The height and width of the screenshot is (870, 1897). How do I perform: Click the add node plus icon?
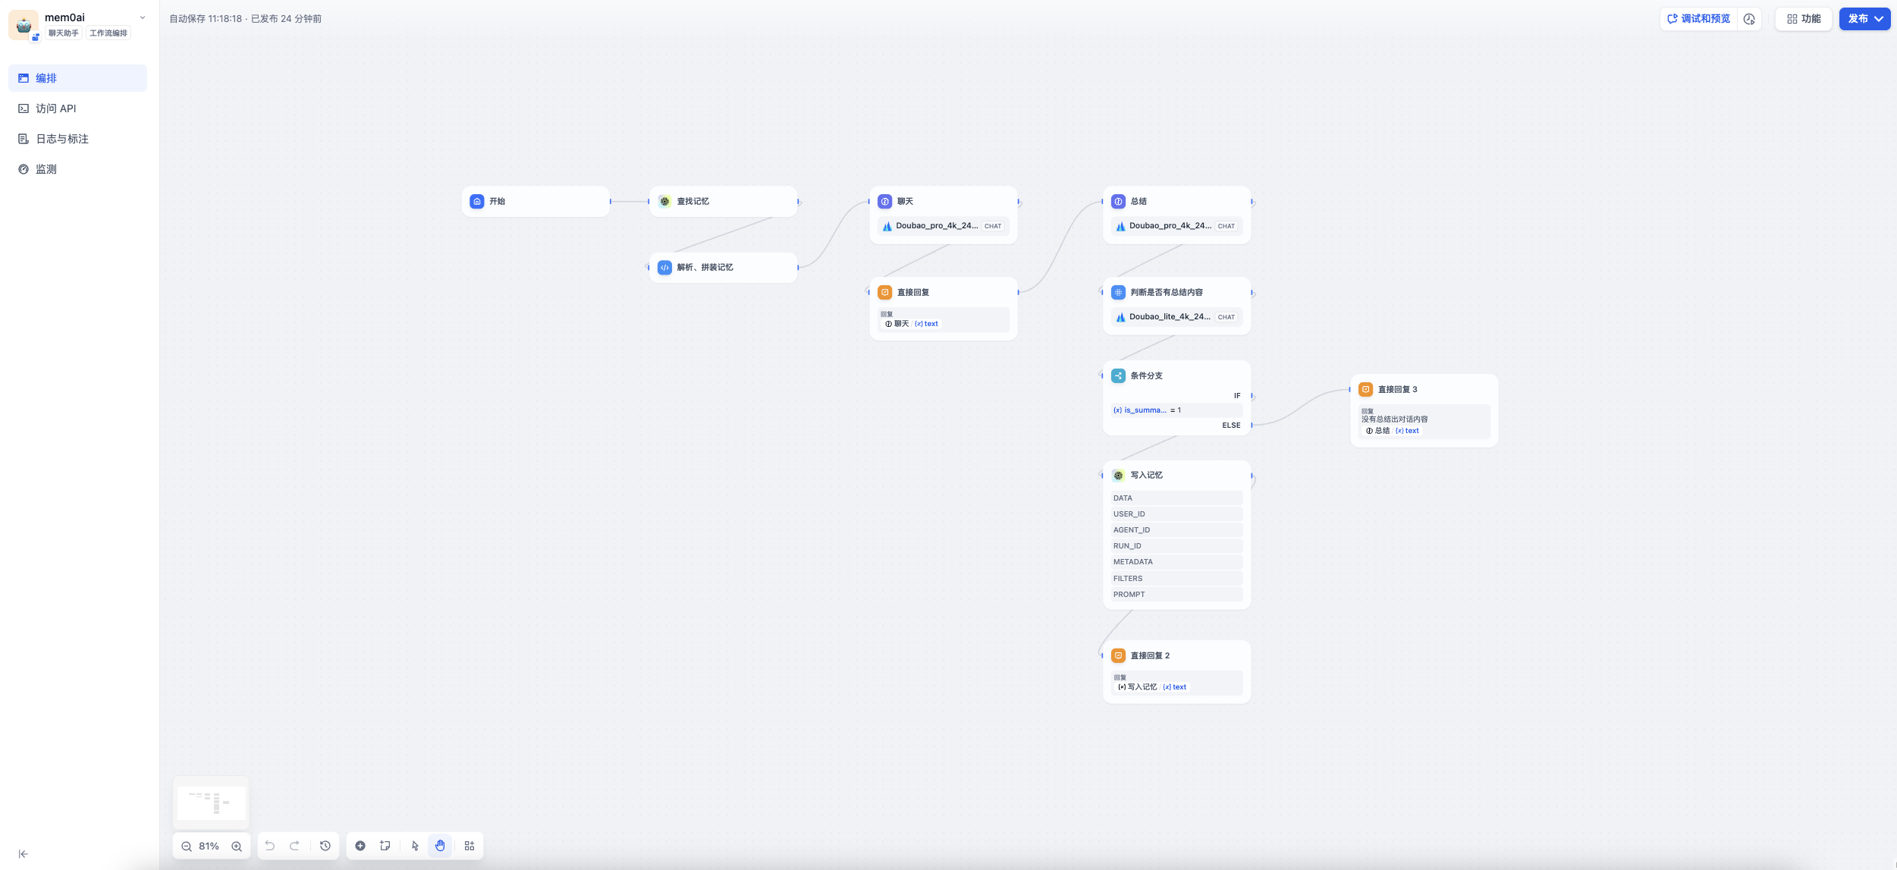click(x=360, y=846)
